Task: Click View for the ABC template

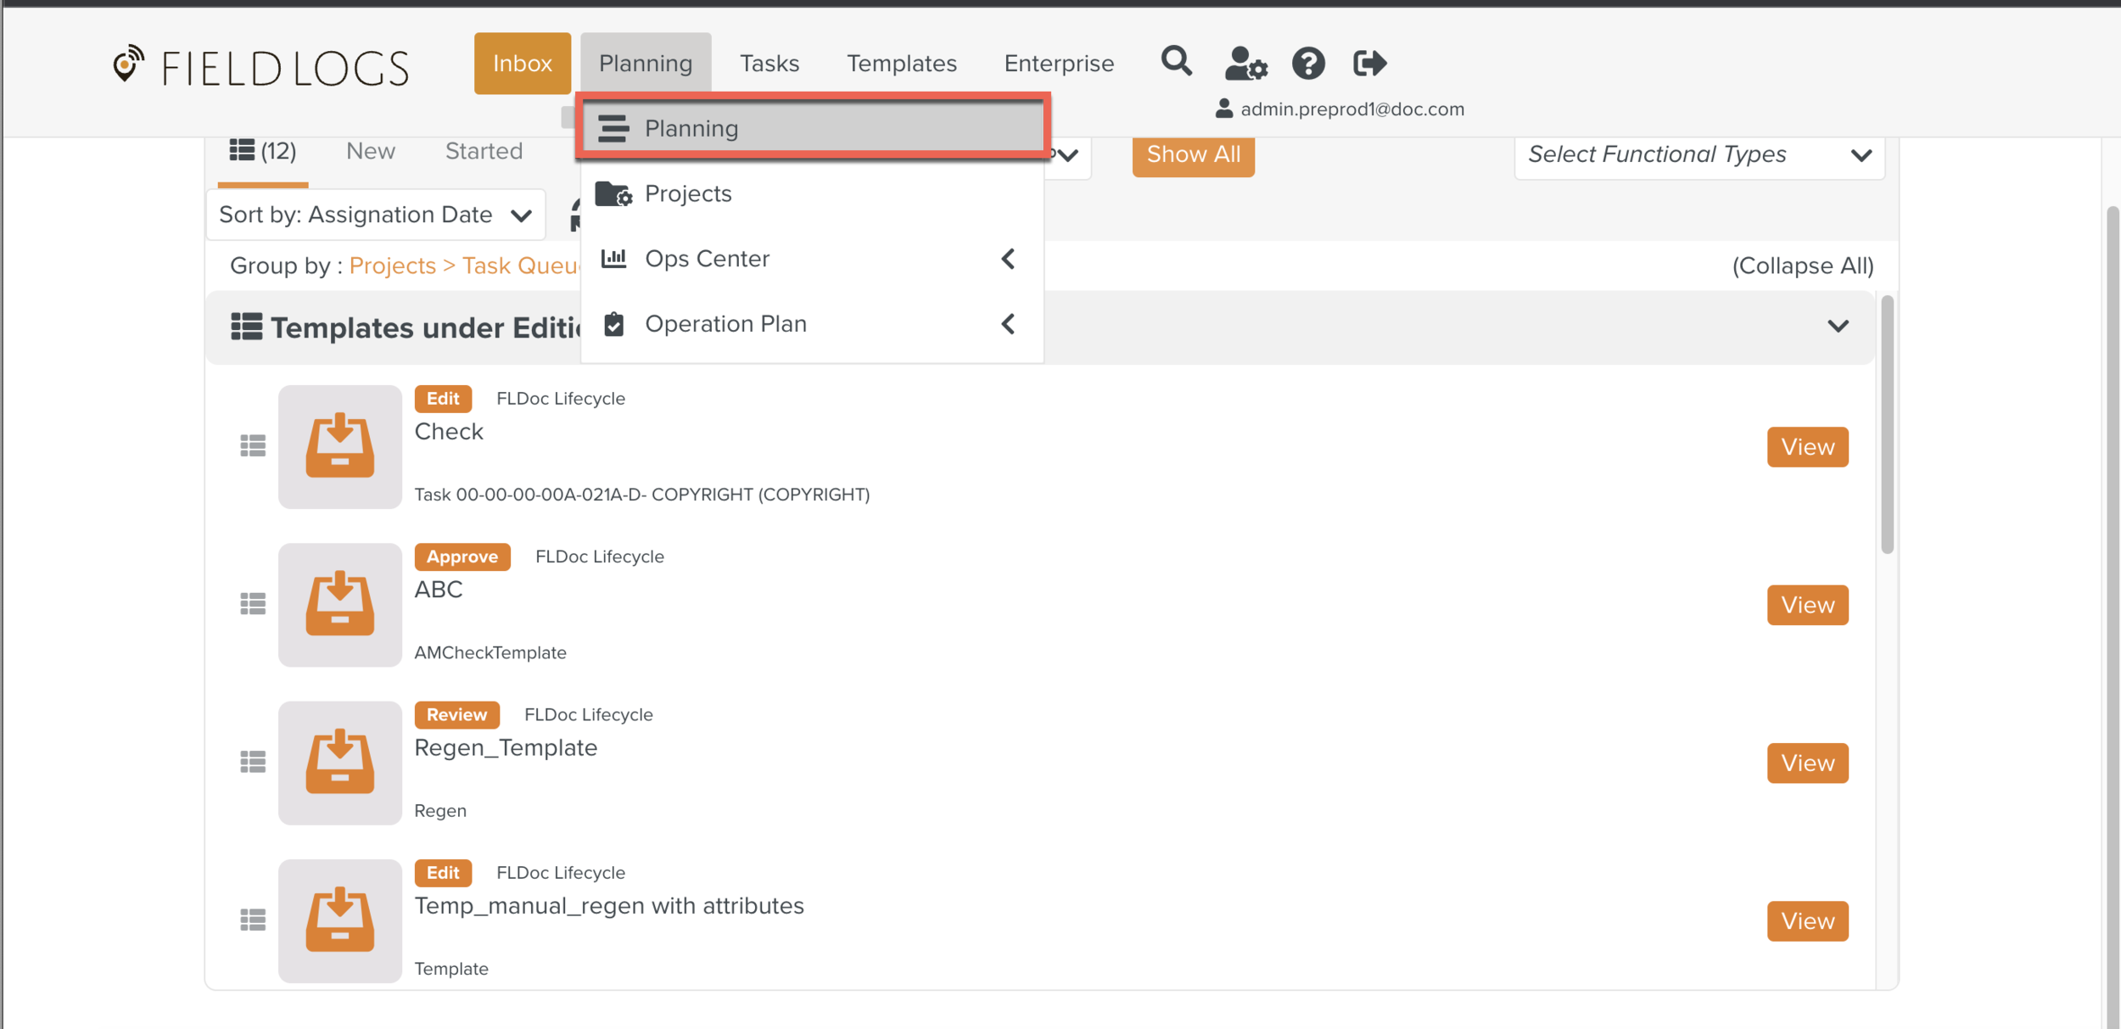Action: point(1807,605)
